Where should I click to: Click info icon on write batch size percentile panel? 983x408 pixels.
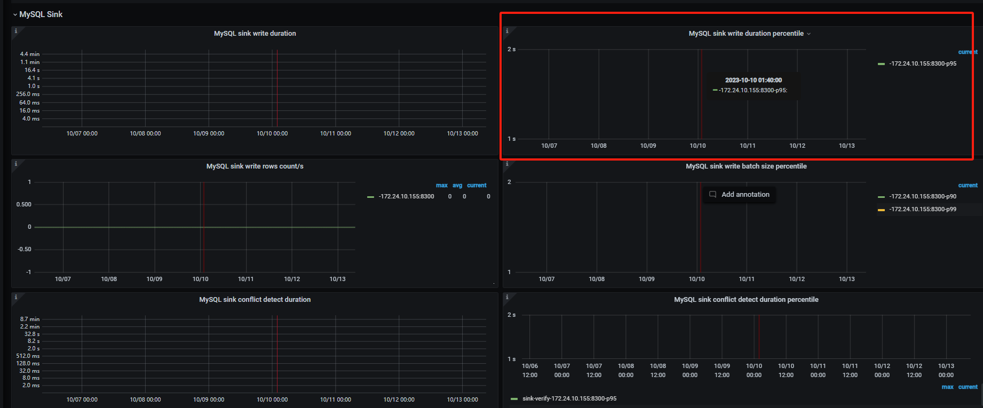[507, 164]
